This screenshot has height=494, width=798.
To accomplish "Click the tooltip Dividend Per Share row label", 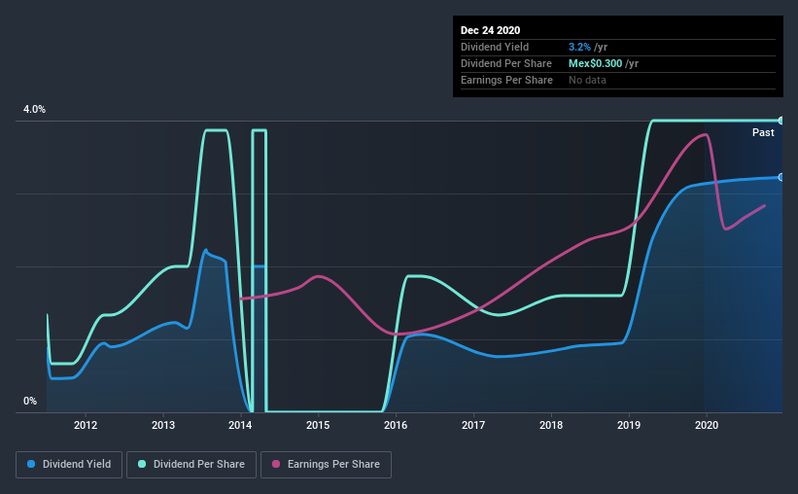I will [x=505, y=63].
